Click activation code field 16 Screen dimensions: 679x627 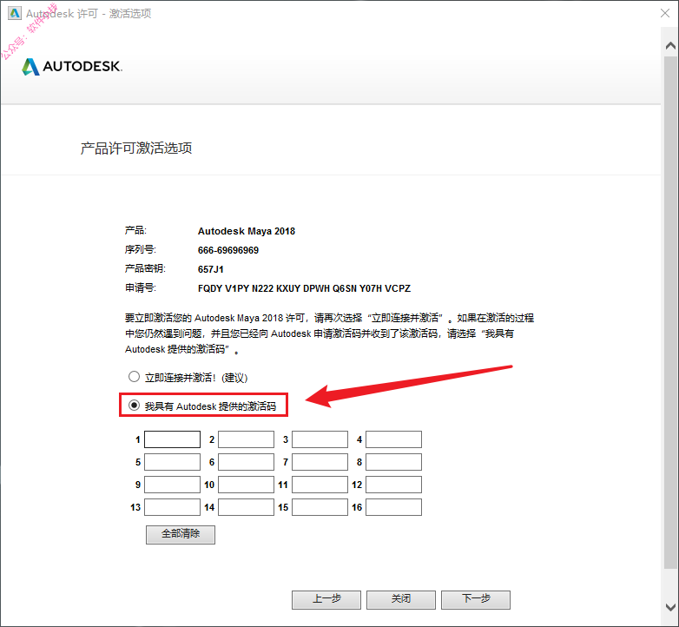pos(393,507)
